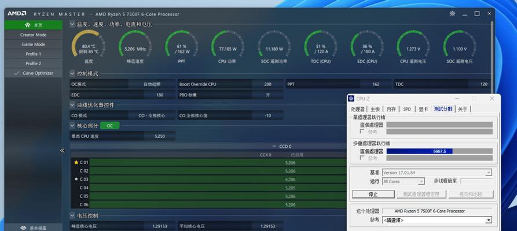
Task: Open the 测试分数 tab in CPU-Z
Action: pos(443,109)
